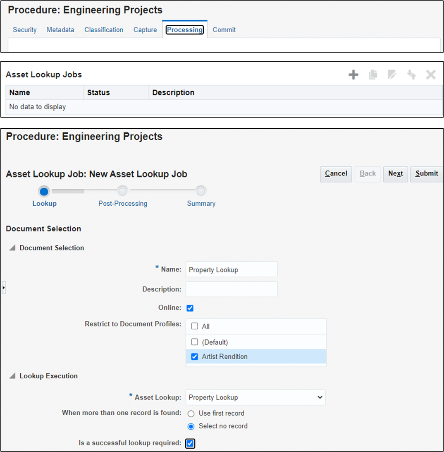Click the Next button
This screenshot has width=444, height=452.
(395, 174)
